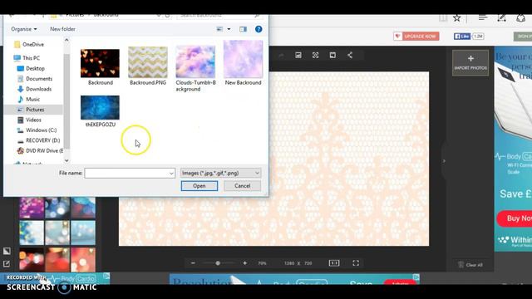This screenshot has width=532, height=299.
Task: Open Music folder in sidebar
Action: 32,100
